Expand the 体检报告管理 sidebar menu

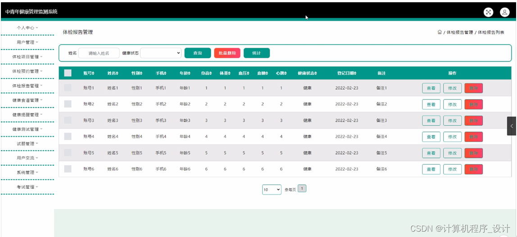click(x=27, y=86)
